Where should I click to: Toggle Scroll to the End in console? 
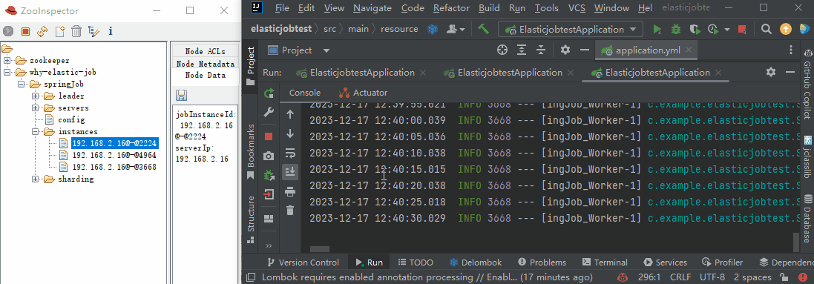[x=290, y=172]
